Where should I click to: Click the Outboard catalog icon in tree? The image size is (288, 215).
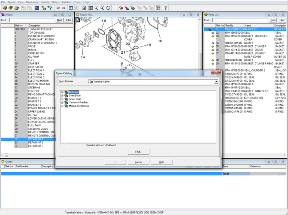[x=66, y=92]
